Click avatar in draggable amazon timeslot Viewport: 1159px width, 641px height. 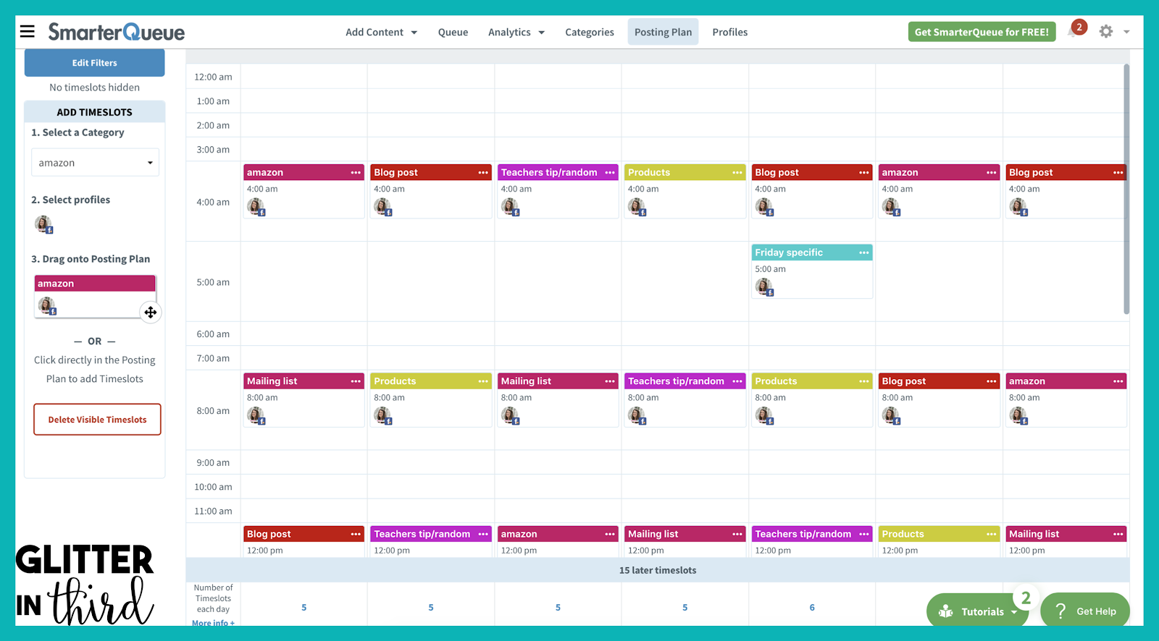(x=47, y=306)
